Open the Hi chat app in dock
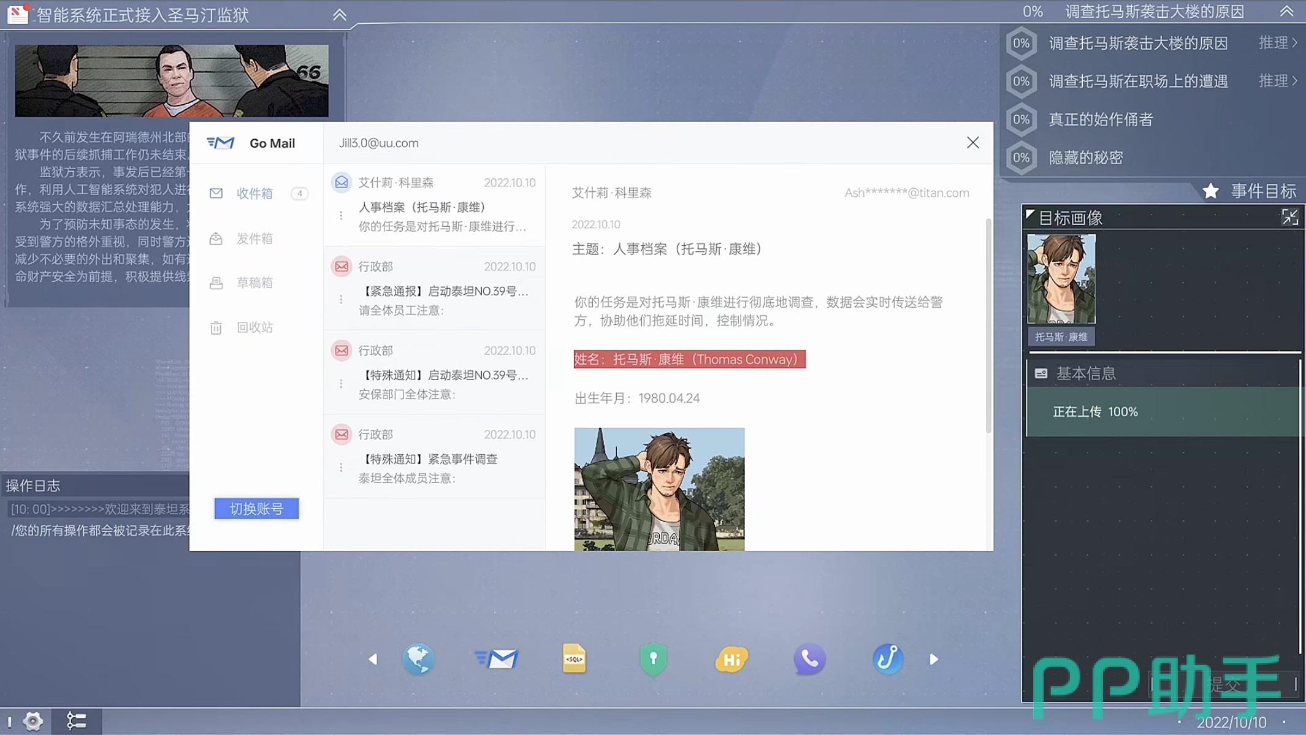 tap(731, 660)
